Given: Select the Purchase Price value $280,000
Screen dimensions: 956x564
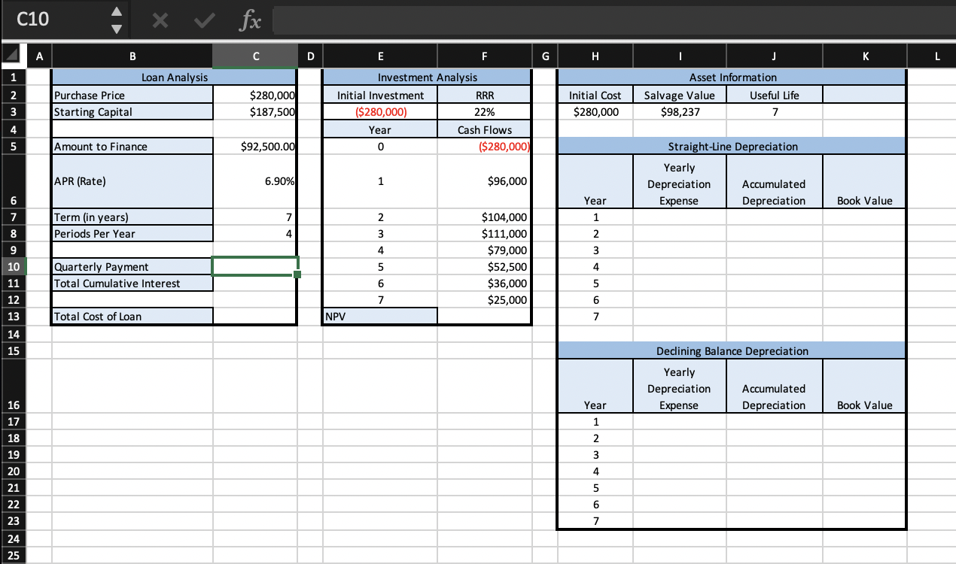Looking at the screenshot, I should tap(254, 95).
